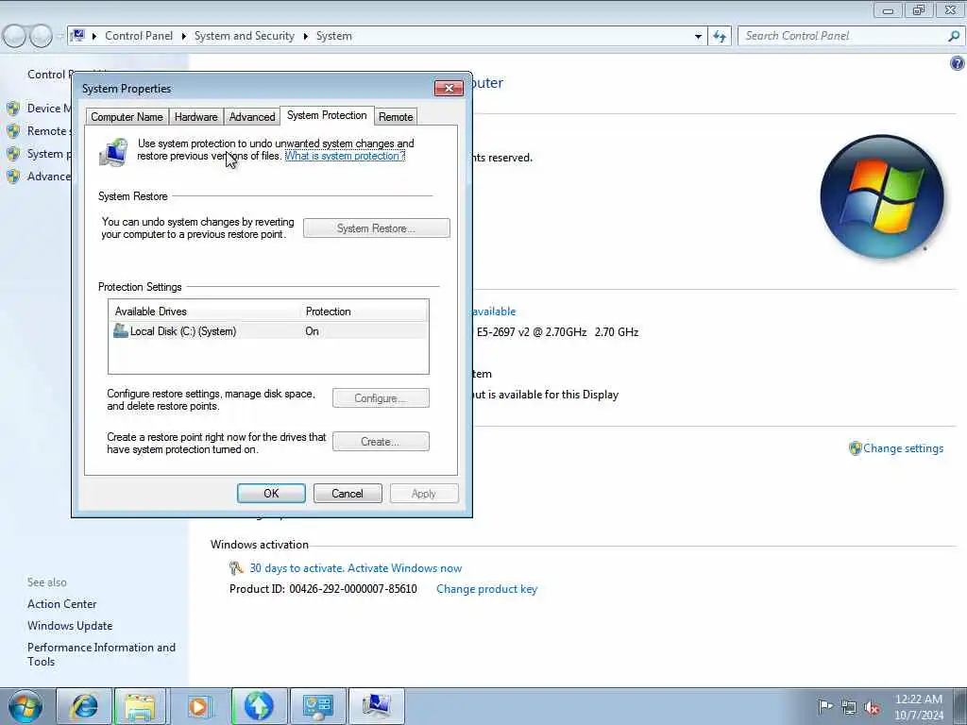Viewport: 967px width, 725px height.
Task: Click the Create... restore point button
Action: pos(381,442)
